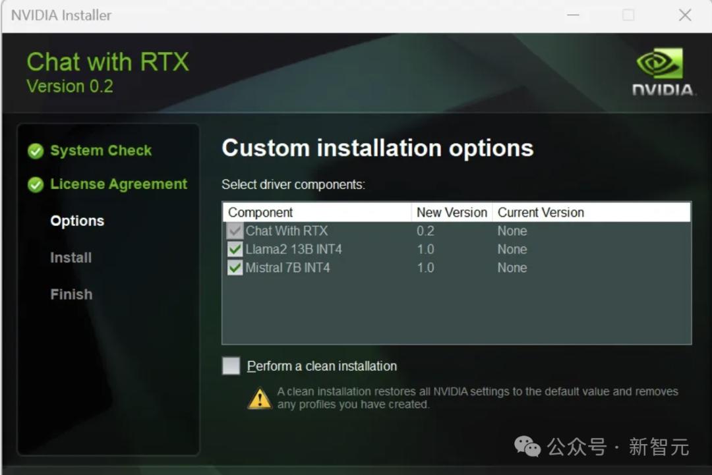
Task: Select the Finish step in sidebar
Action: [x=71, y=294]
